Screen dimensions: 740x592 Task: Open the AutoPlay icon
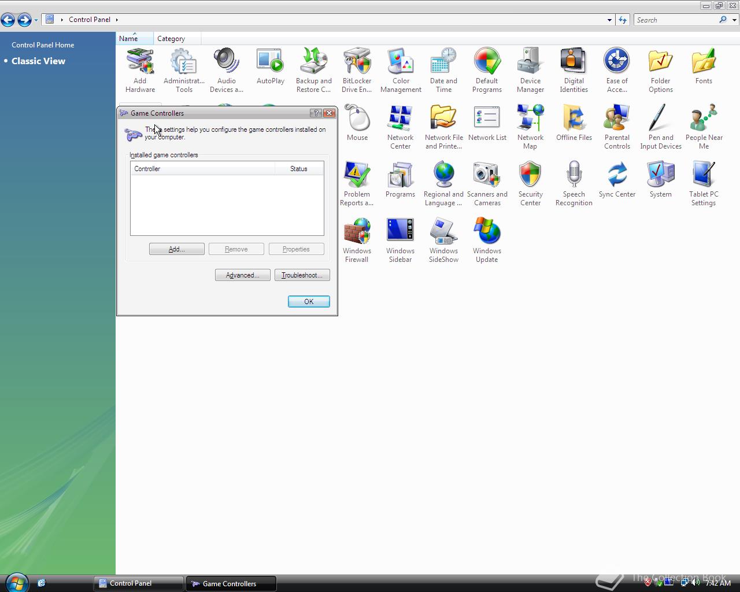[270, 67]
